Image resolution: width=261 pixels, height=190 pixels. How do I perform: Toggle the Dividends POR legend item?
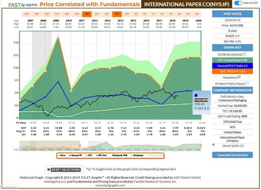[x=119, y=155]
